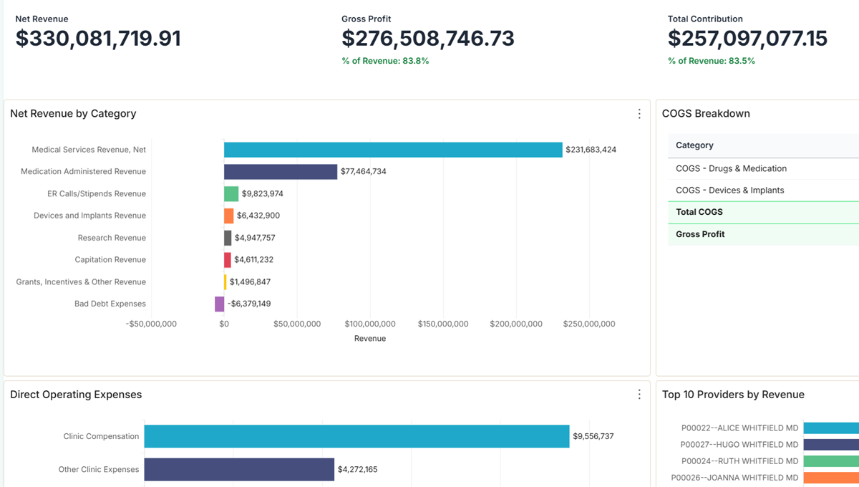
Task: Click the Total Contribution value $257,097,077.15
Action: (x=747, y=39)
